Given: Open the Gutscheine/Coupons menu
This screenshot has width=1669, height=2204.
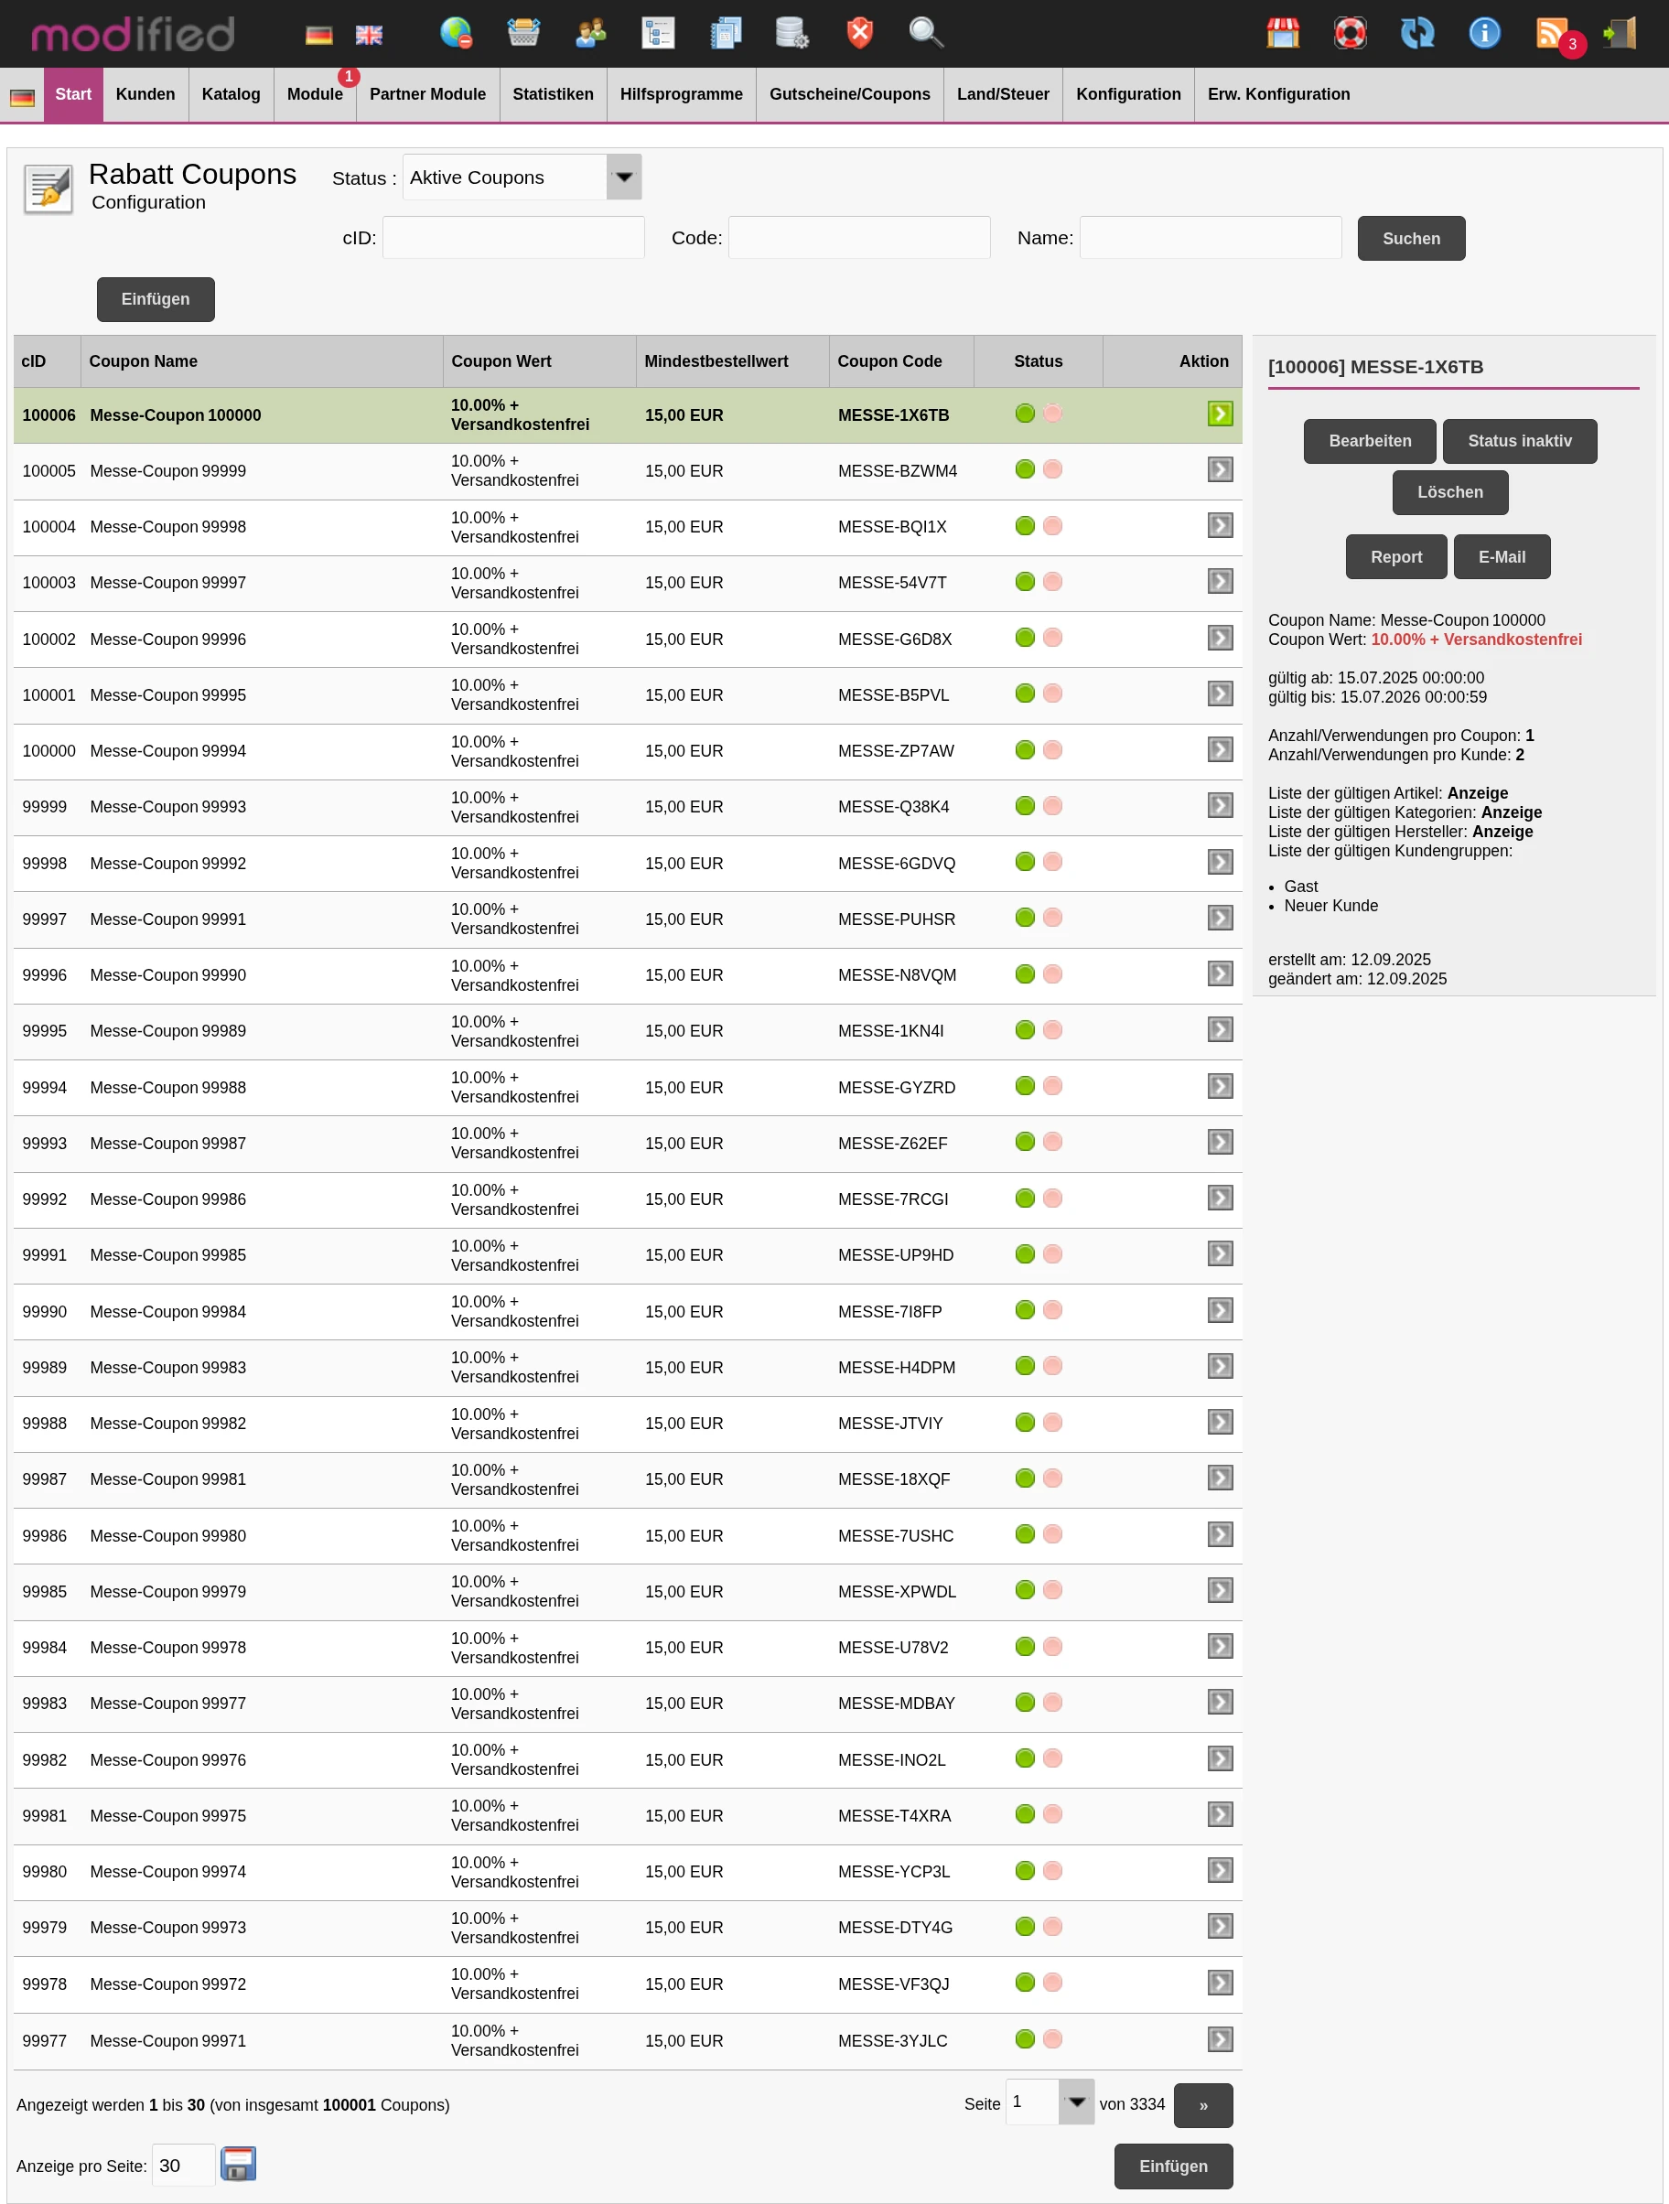Looking at the screenshot, I should (x=849, y=94).
